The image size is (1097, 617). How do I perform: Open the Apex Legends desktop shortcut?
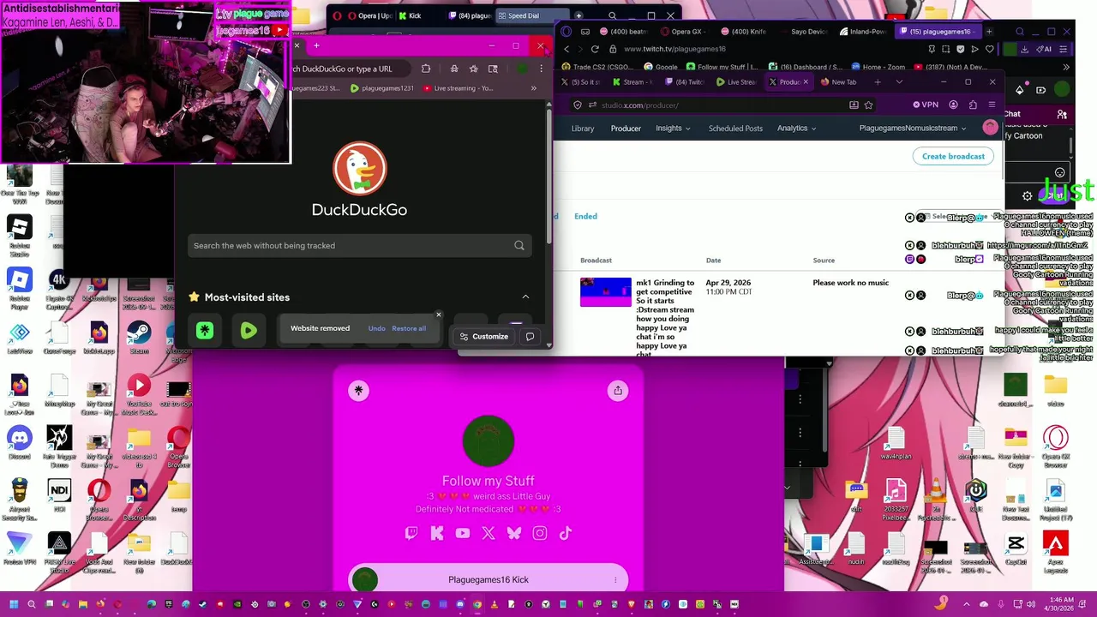pyautogui.click(x=1056, y=550)
